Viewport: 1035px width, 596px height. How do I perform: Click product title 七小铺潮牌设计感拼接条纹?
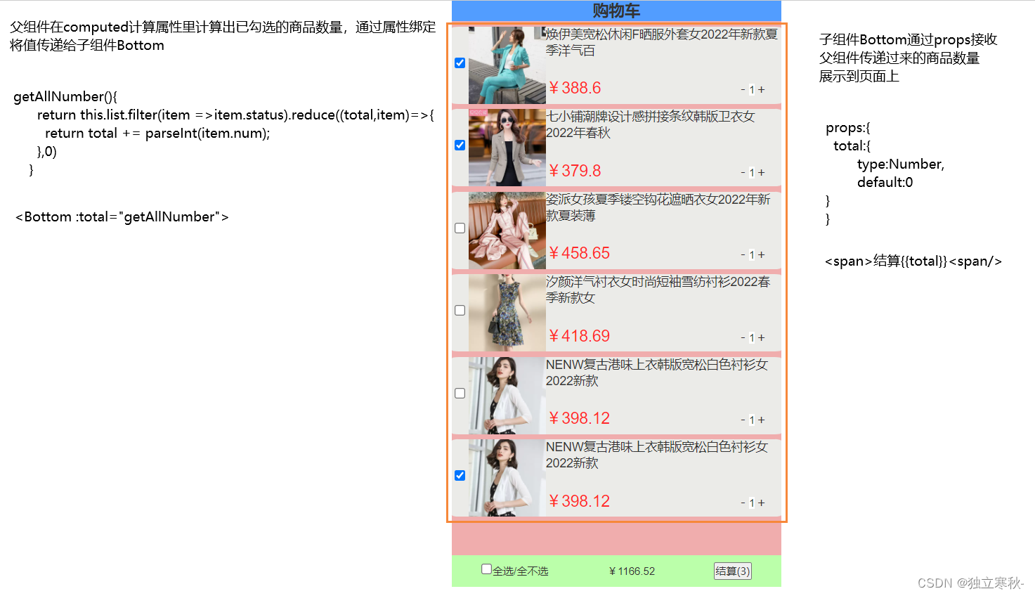click(651, 124)
